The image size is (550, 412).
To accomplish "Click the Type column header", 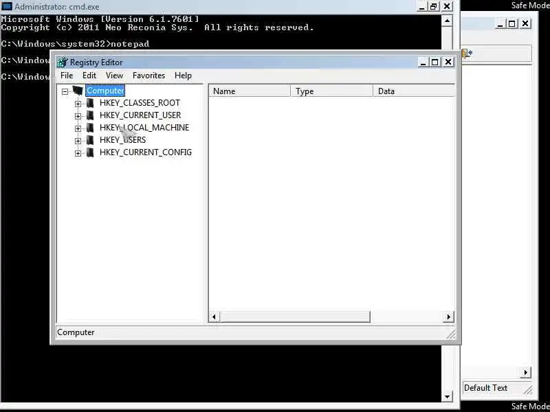I will pos(332,91).
